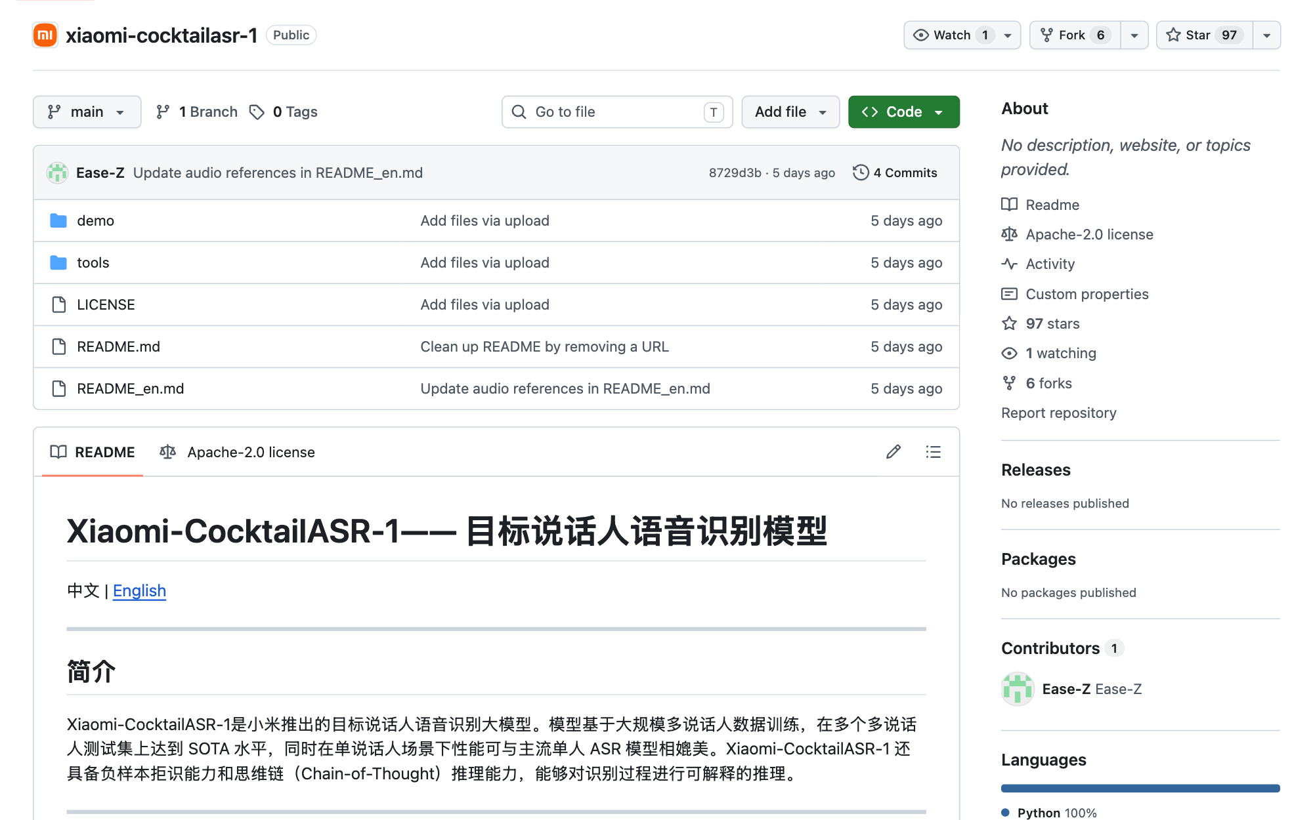Open the Watch notifications dropdown
The width and height of the screenshot is (1313, 820).
(962, 35)
